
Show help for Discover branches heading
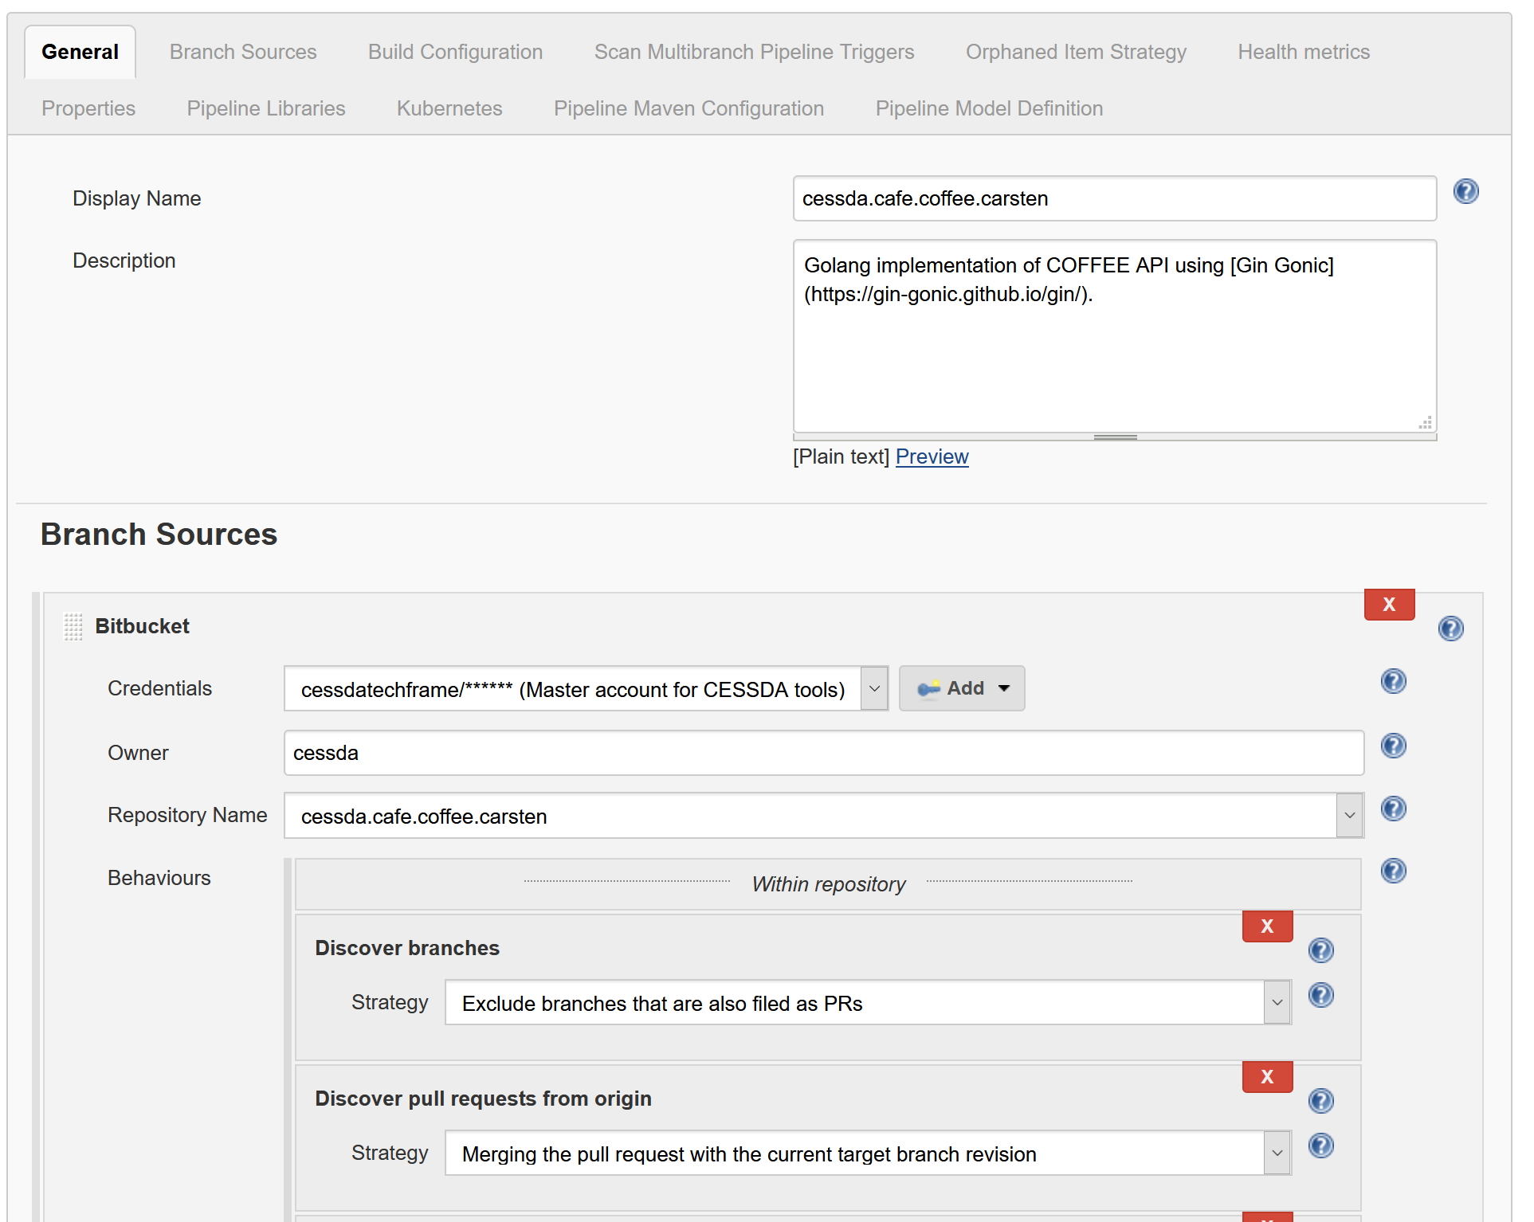1320,950
